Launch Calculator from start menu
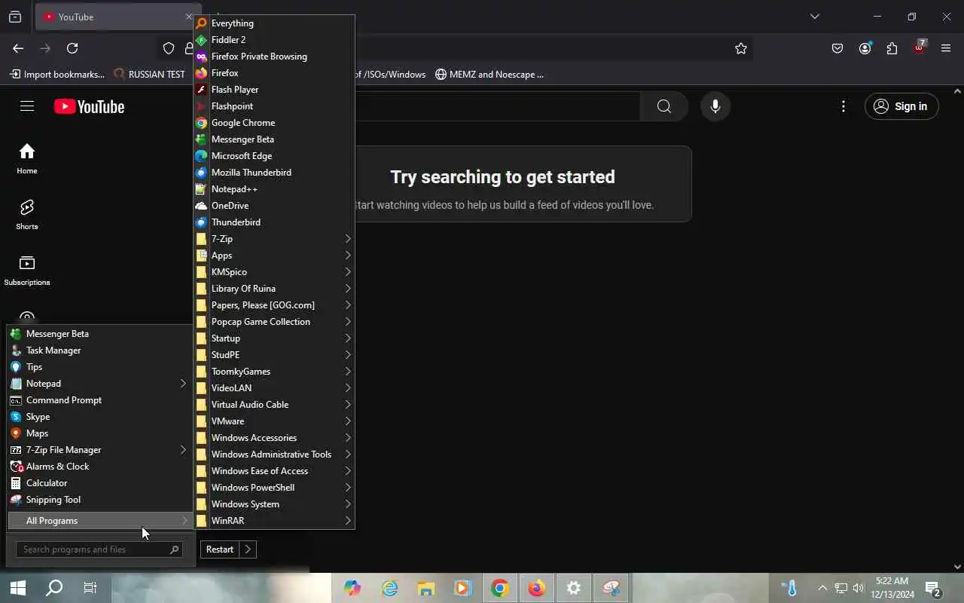The width and height of the screenshot is (964, 603). tap(100, 483)
